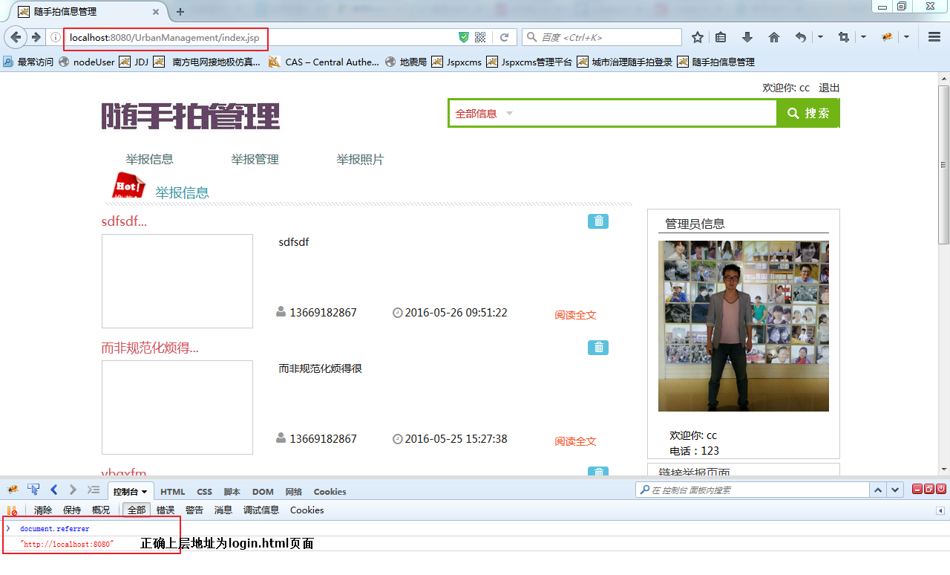Viewport: 950px width, 575px height.
Task: Click 清除 to clear the console
Action: pyautogui.click(x=43, y=510)
